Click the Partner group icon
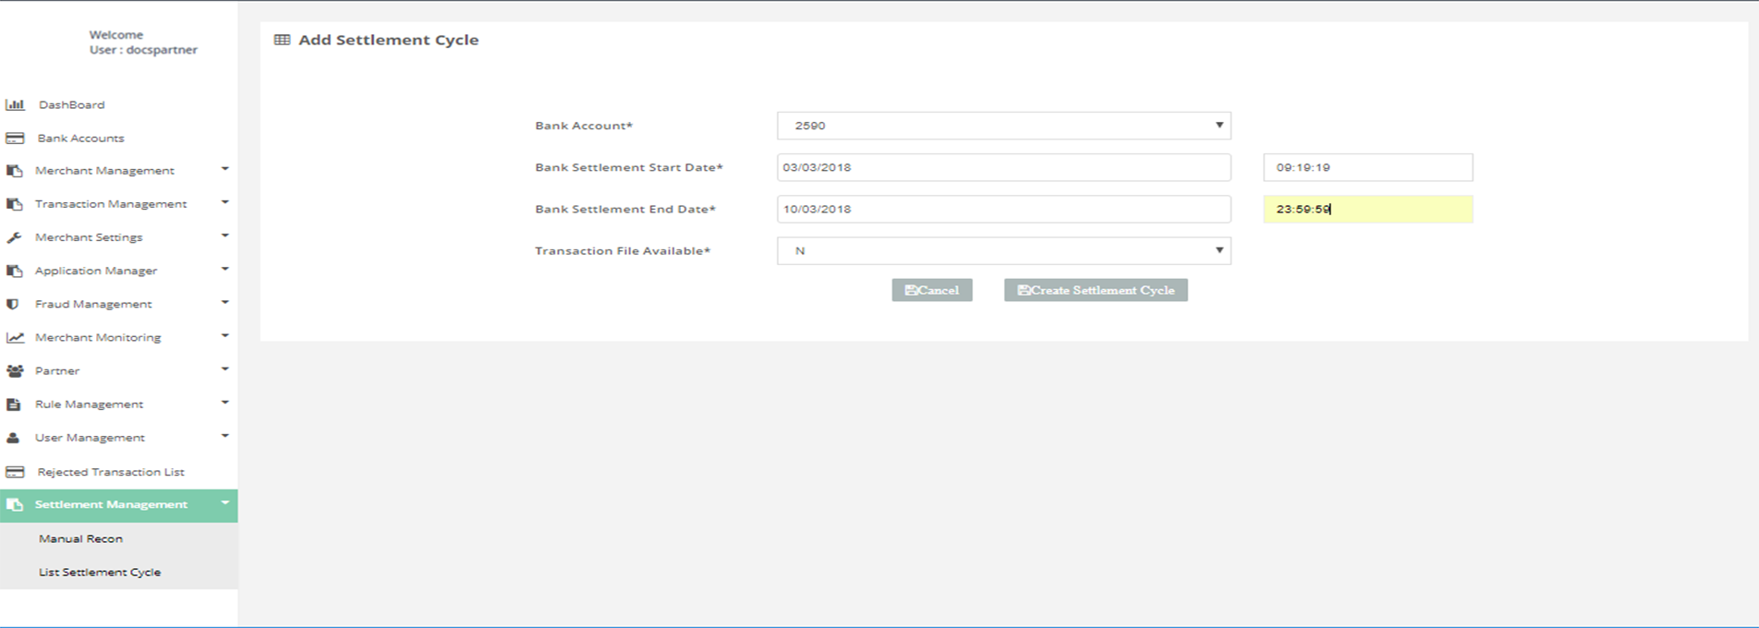Screen dimensions: 1759x628 (x=15, y=370)
